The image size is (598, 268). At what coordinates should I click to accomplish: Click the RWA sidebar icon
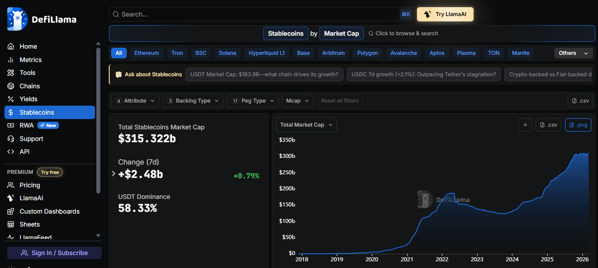point(11,125)
